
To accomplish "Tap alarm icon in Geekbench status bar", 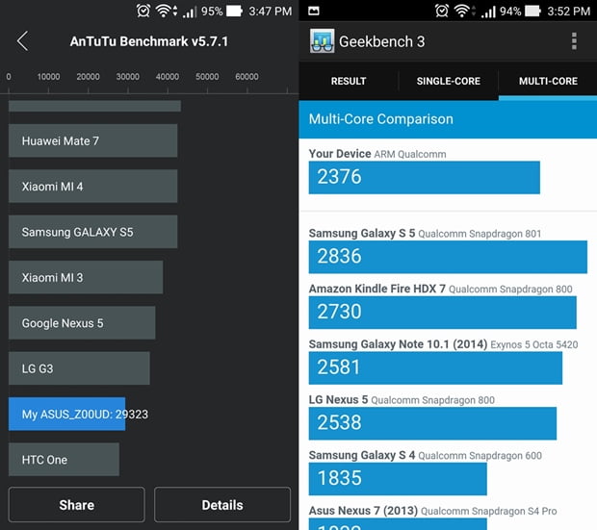I will [x=442, y=11].
